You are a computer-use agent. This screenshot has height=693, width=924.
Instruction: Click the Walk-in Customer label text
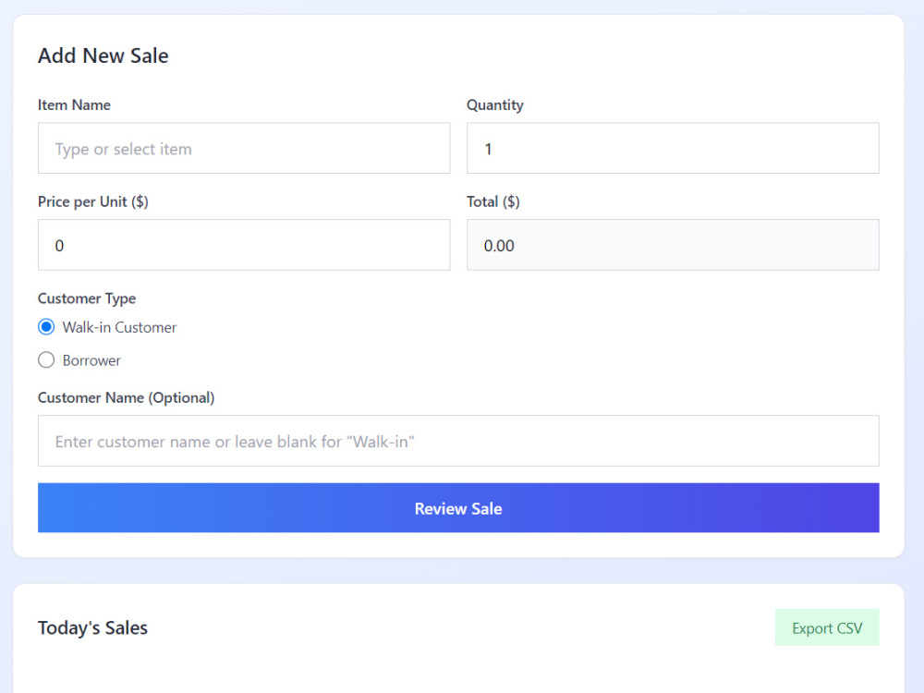point(119,327)
